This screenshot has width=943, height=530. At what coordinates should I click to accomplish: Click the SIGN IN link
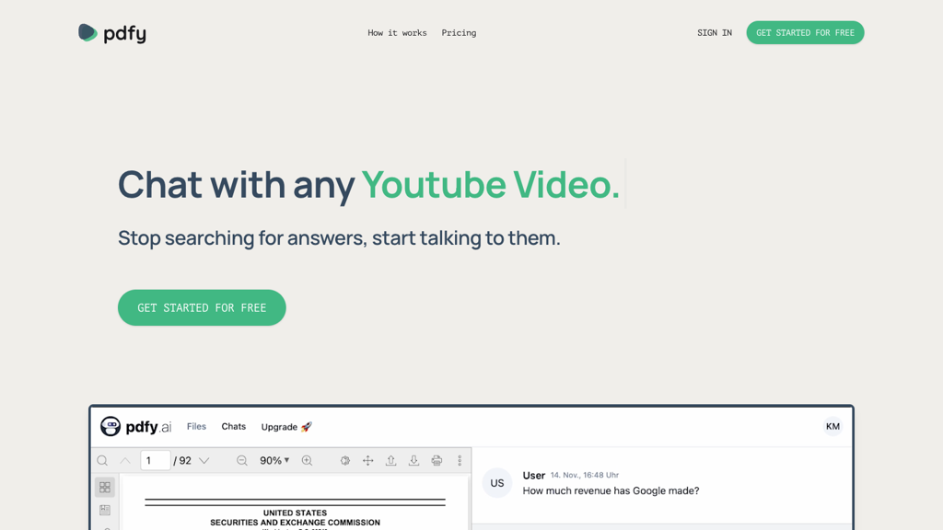tap(714, 33)
